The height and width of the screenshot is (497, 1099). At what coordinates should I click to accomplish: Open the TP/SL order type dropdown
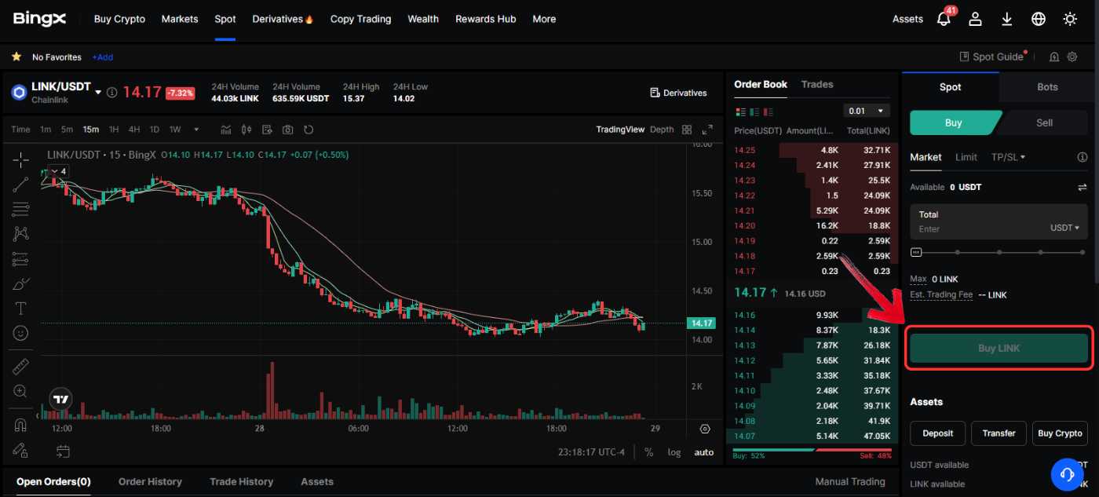(x=1009, y=157)
